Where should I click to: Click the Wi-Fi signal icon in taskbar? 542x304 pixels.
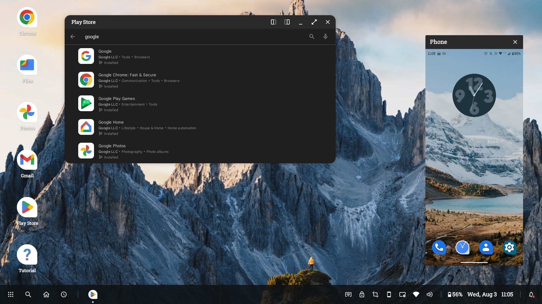[x=416, y=294]
